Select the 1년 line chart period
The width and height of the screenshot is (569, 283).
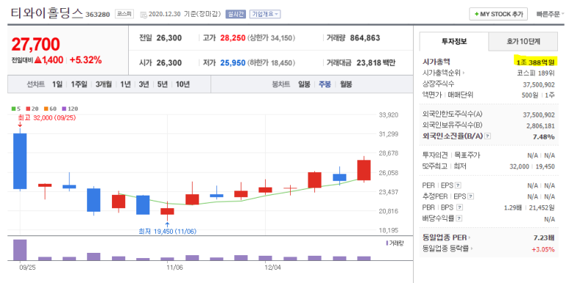click(x=125, y=85)
